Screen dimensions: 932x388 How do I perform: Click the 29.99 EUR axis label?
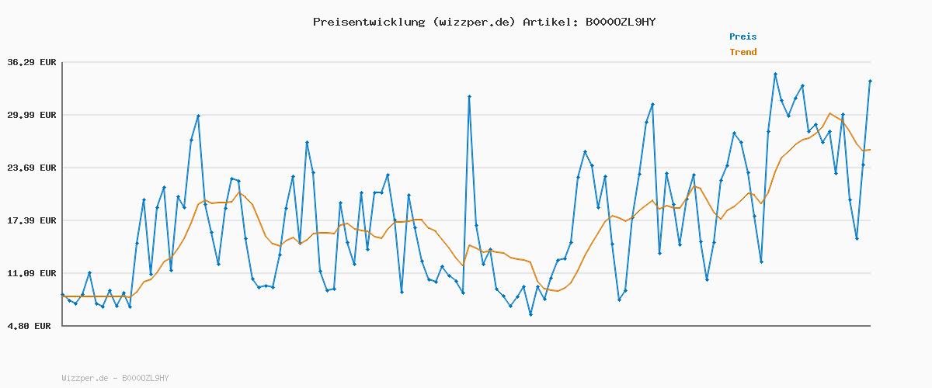[x=31, y=115]
